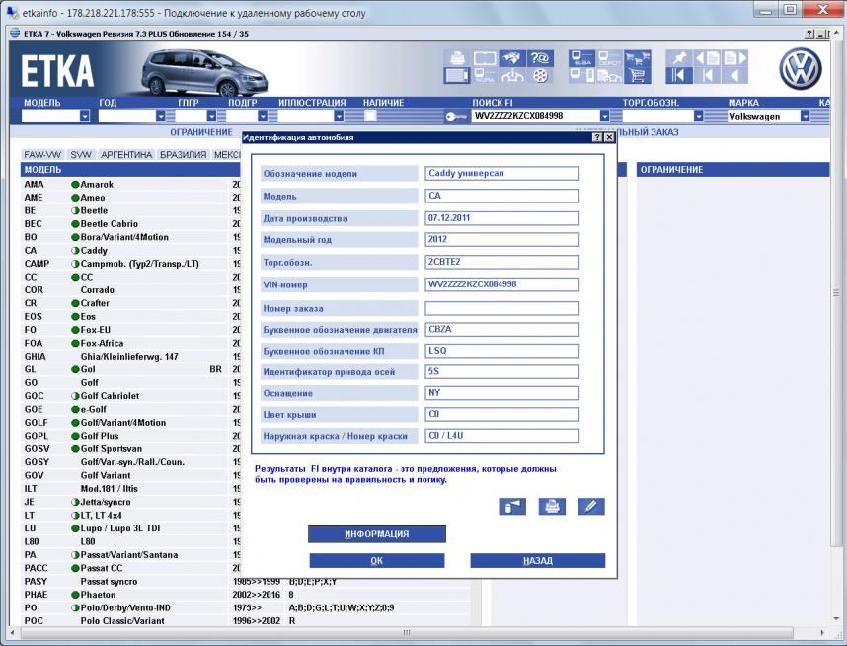Open the ГОД dropdown

pyautogui.click(x=161, y=116)
